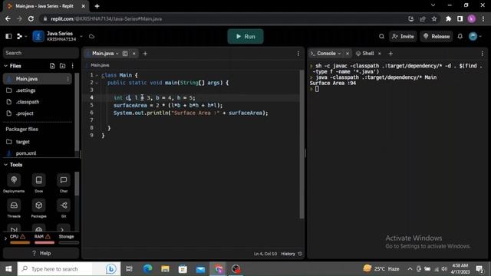Open File Explorer from the taskbar
The width and height of the screenshot is (491, 276).
166,269
